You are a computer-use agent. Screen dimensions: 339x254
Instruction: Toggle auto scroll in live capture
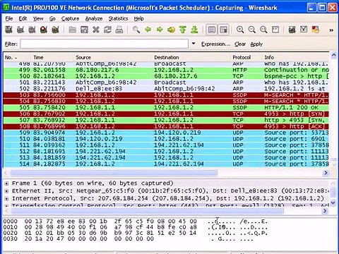click(223, 30)
